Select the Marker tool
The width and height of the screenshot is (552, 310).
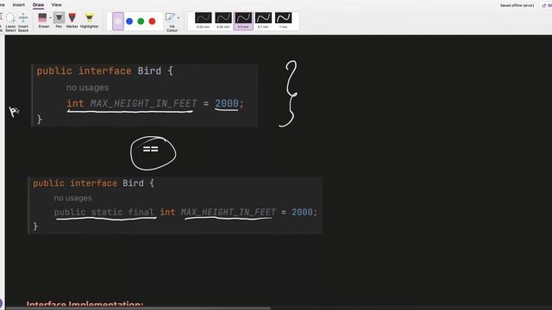pyautogui.click(x=72, y=21)
